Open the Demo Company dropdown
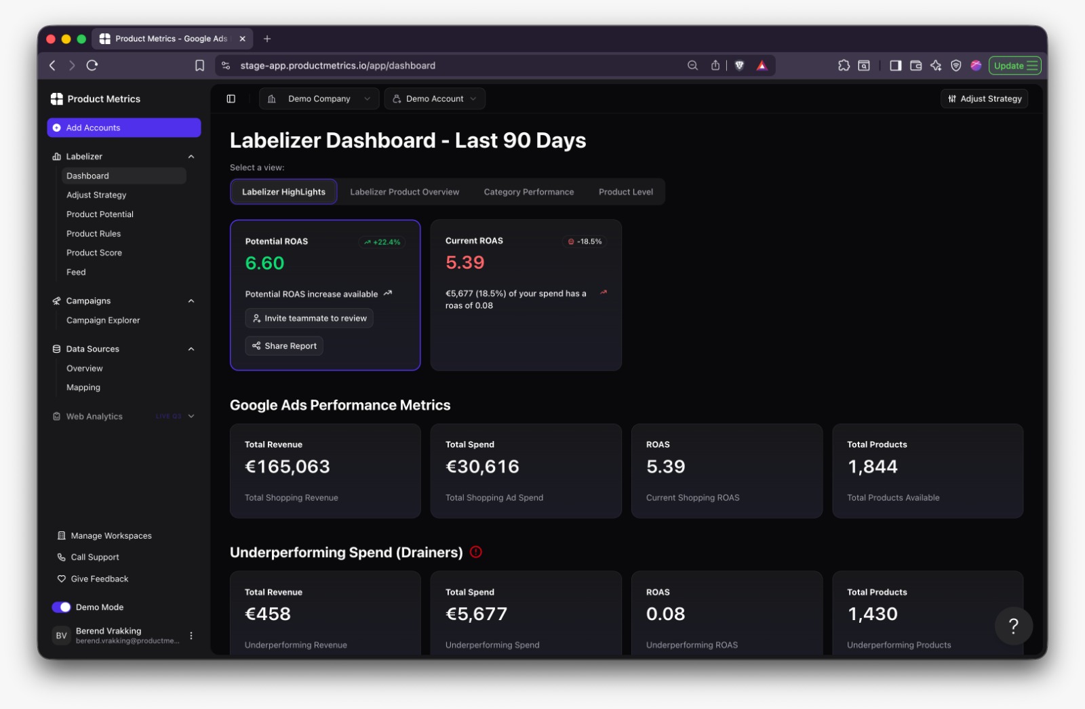The image size is (1085, 709). coord(319,99)
